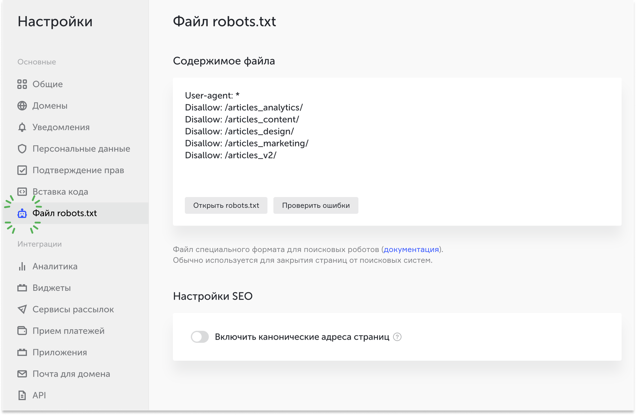Open the Приложения section
Screen dimensions: 636x415
point(76,353)
